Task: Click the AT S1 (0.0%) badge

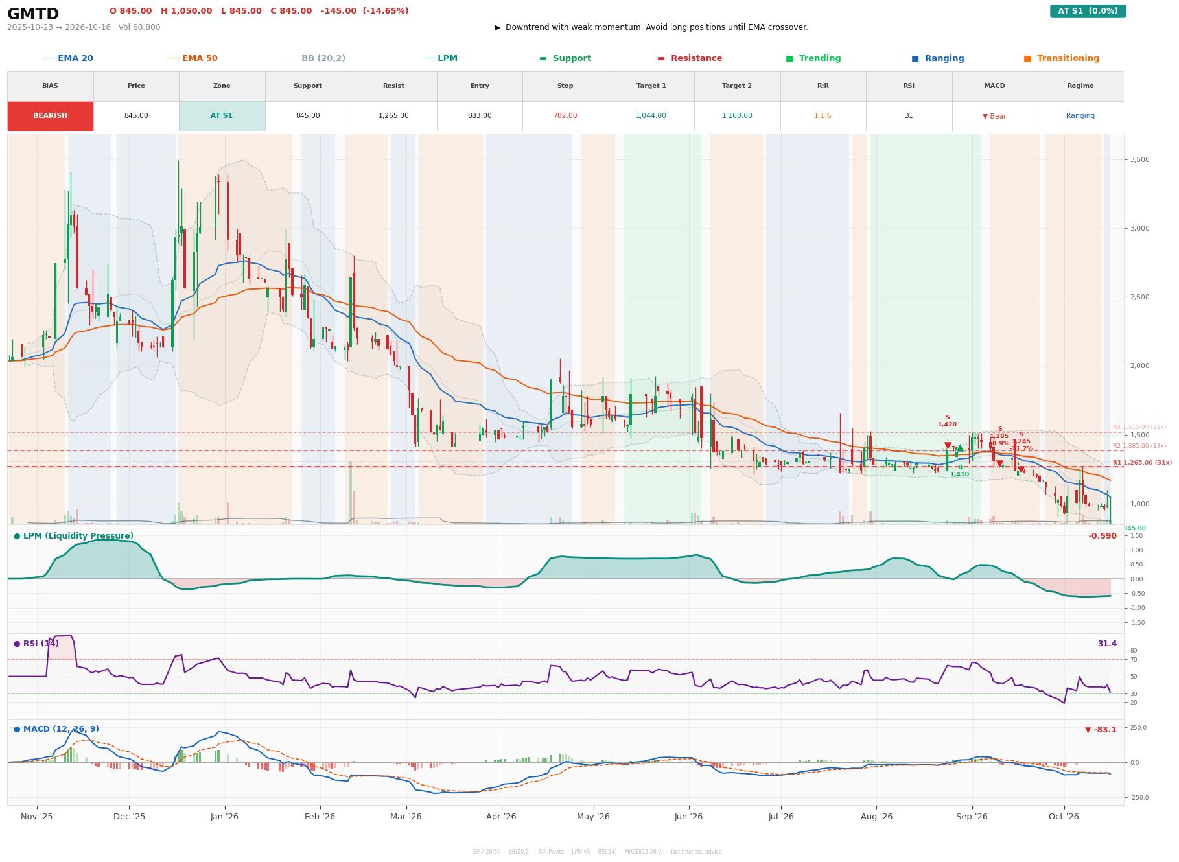Action: pyautogui.click(x=1088, y=11)
